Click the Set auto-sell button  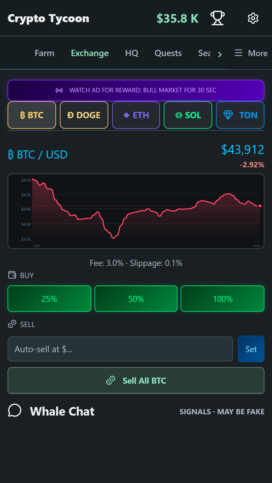click(x=251, y=349)
